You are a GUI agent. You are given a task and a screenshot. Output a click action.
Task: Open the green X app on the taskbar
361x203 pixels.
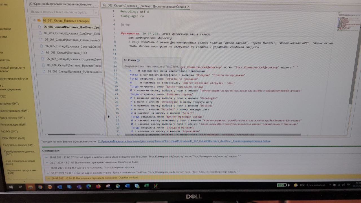pyautogui.click(x=155, y=186)
